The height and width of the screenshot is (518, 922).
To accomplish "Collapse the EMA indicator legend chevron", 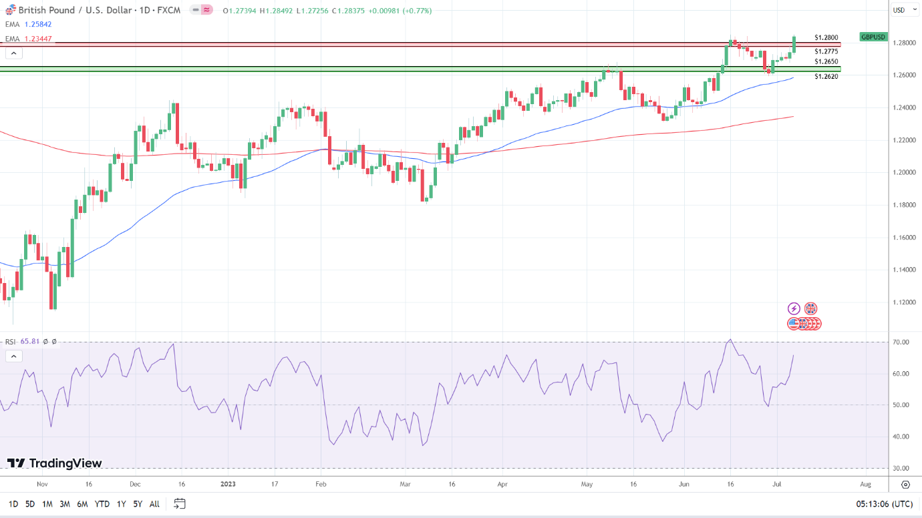I will (x=13, y=53).
